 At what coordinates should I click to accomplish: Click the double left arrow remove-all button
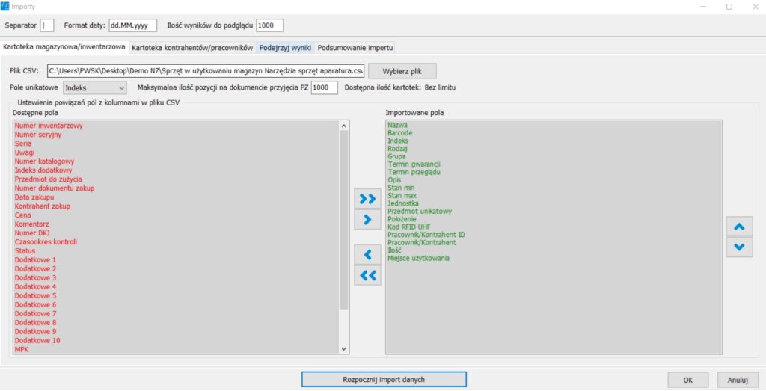tap(367, 275)
